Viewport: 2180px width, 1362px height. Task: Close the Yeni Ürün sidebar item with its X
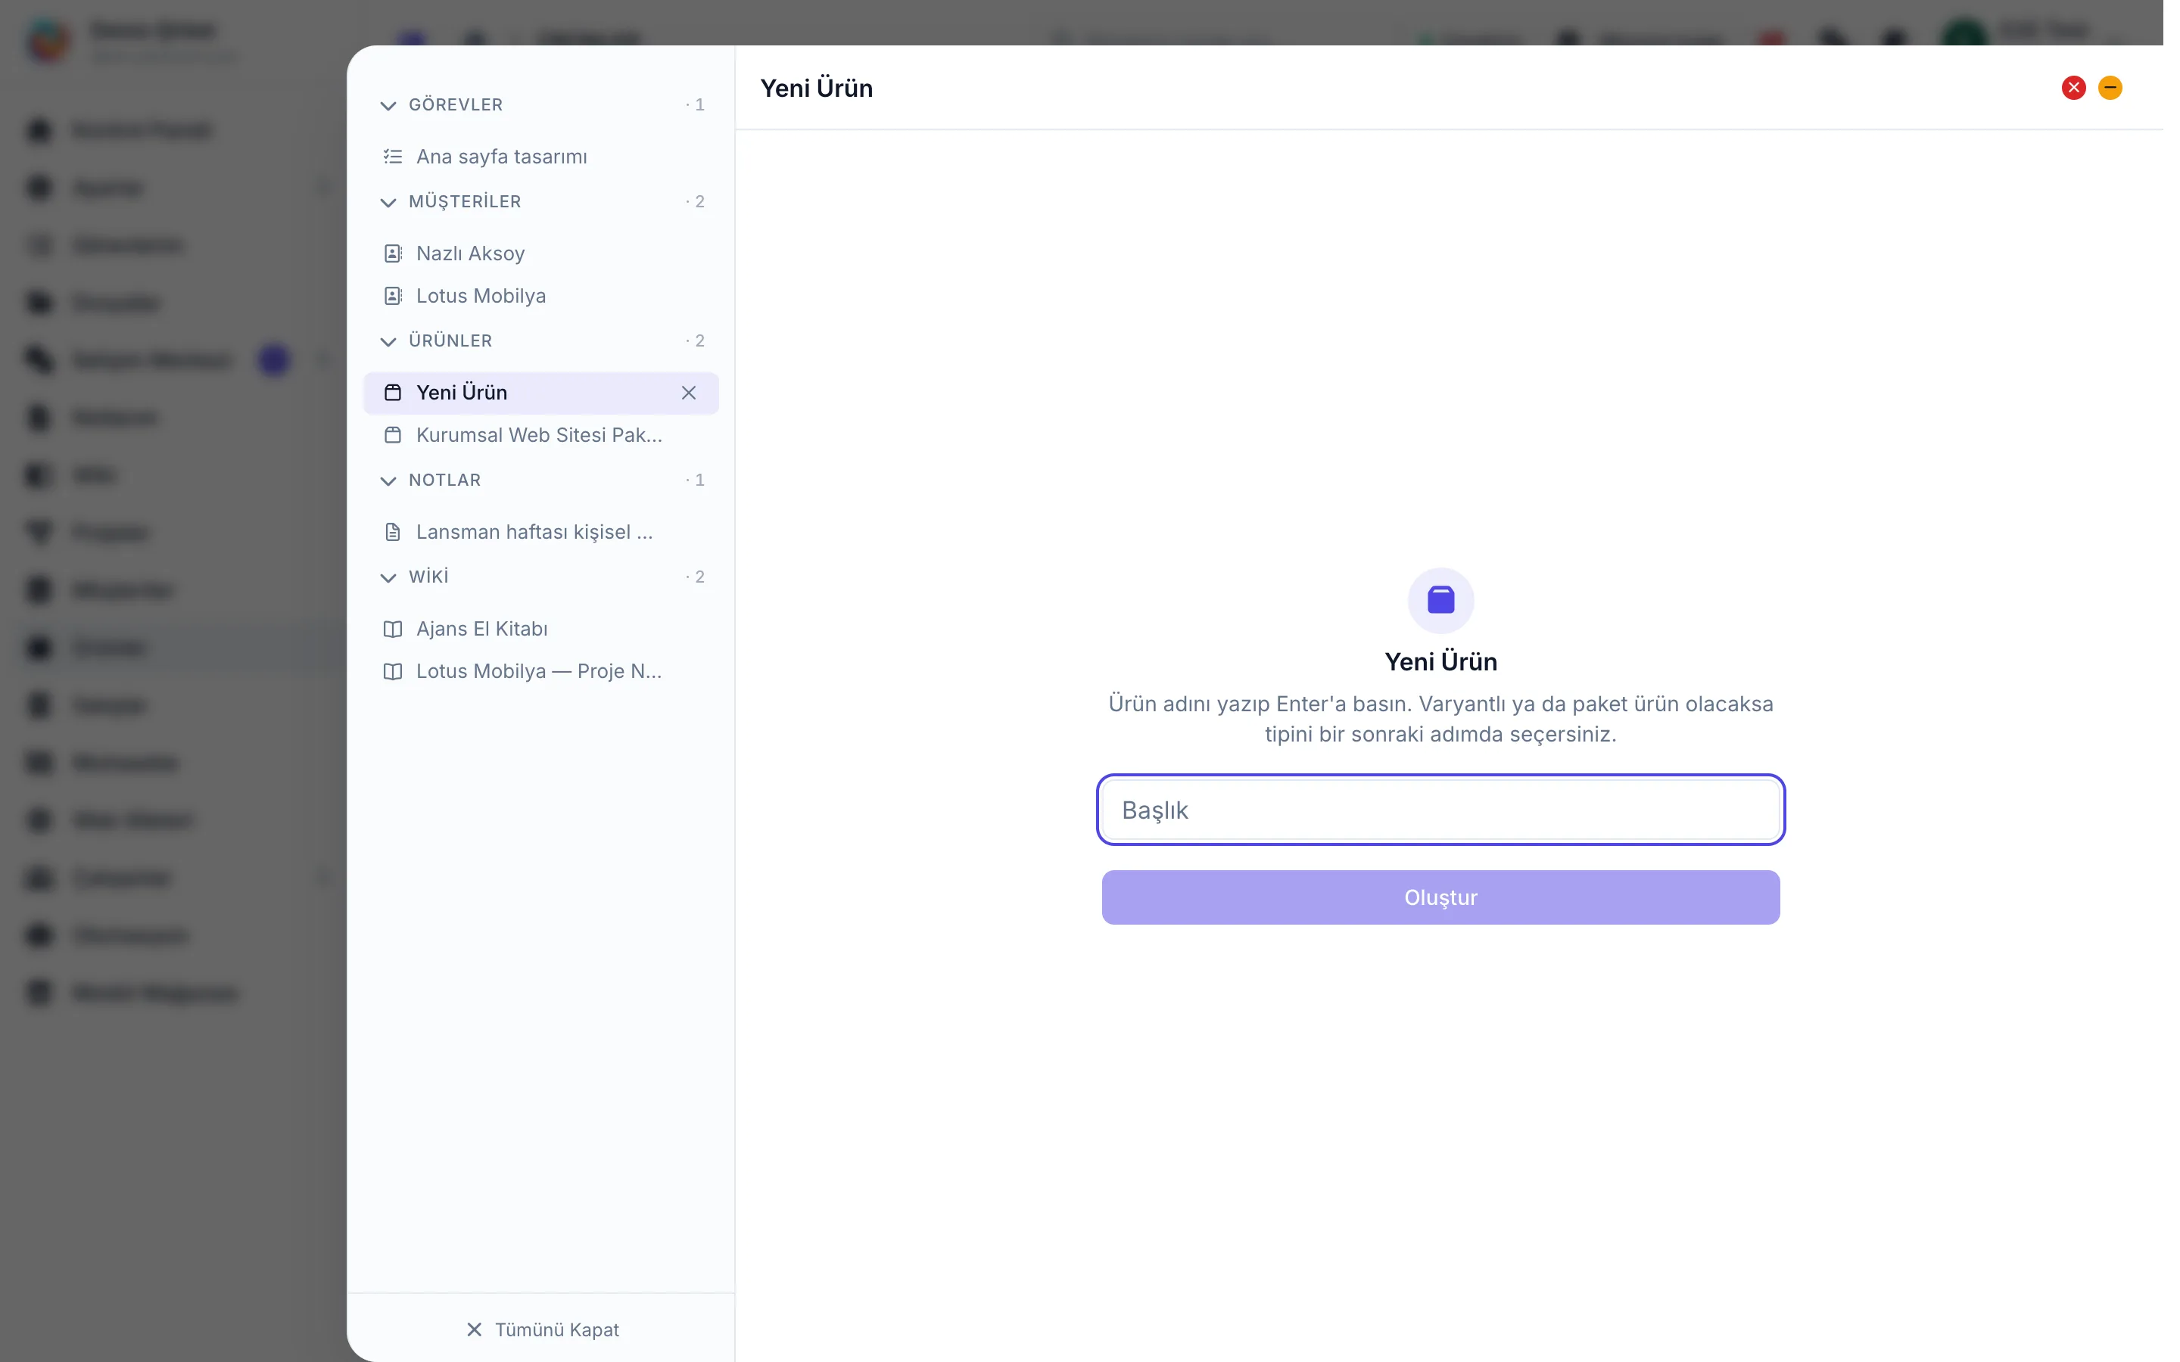point(688,393)
